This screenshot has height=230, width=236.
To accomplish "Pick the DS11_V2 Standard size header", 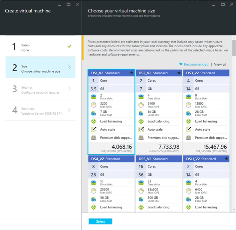I will point(206,159).
